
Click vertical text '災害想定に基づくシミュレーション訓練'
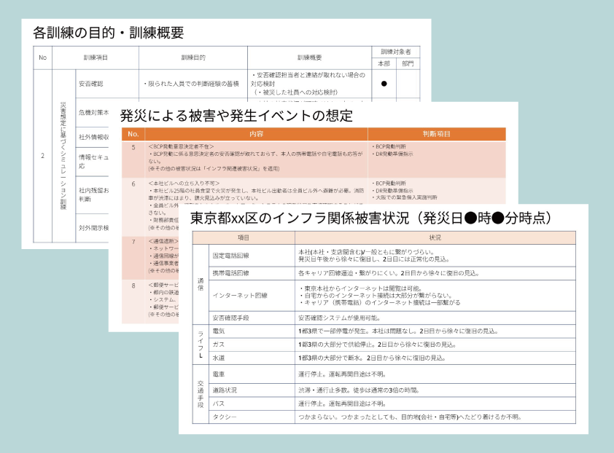63,156
